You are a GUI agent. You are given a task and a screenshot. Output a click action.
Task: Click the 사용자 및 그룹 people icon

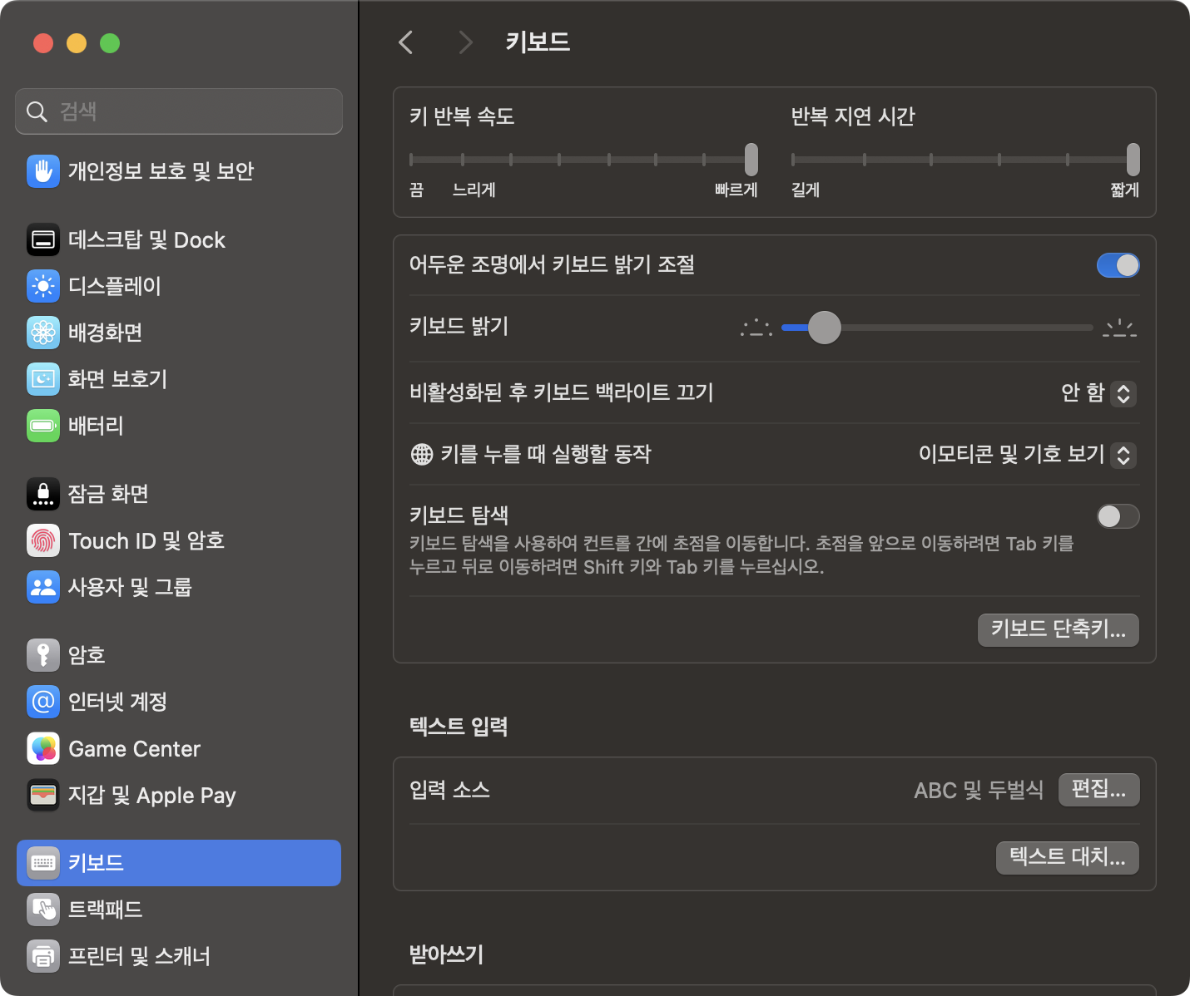[x=43, y=587]
